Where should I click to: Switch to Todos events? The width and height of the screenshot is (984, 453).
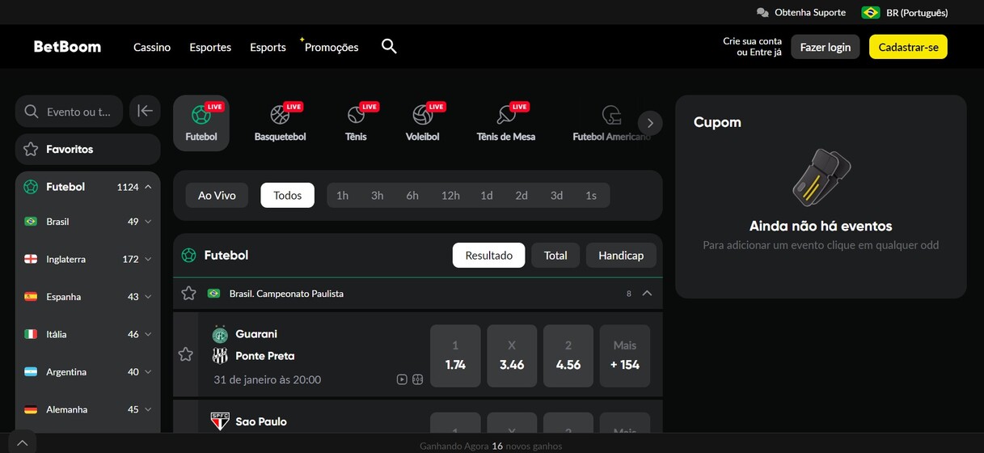(287, 195)
